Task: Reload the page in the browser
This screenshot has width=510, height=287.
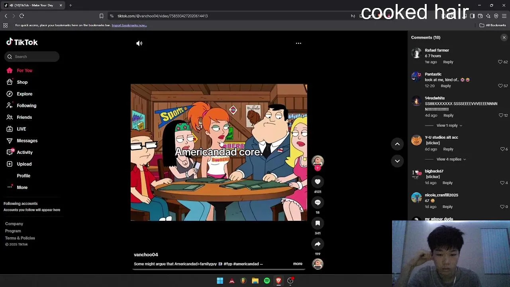Action: pos(22,16)
